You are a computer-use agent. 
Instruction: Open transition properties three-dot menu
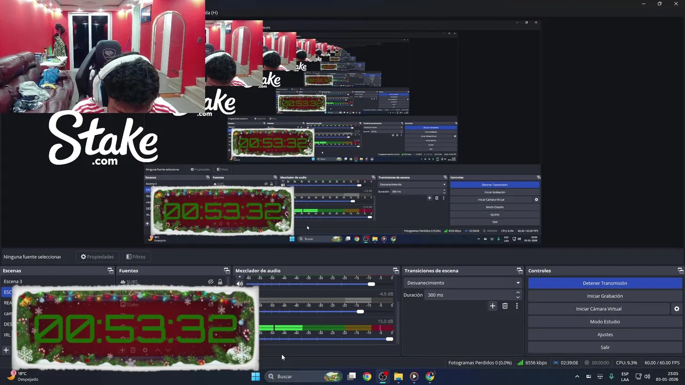coord(516,306)
